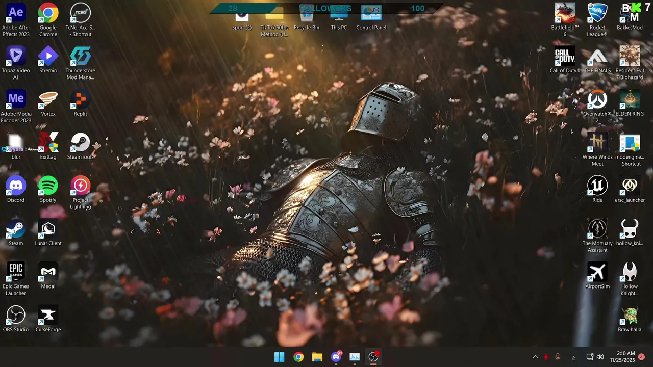This screenshot has height=367, width=653.
Task: Select the Stremio desktop icon
Action: (48, 60)
